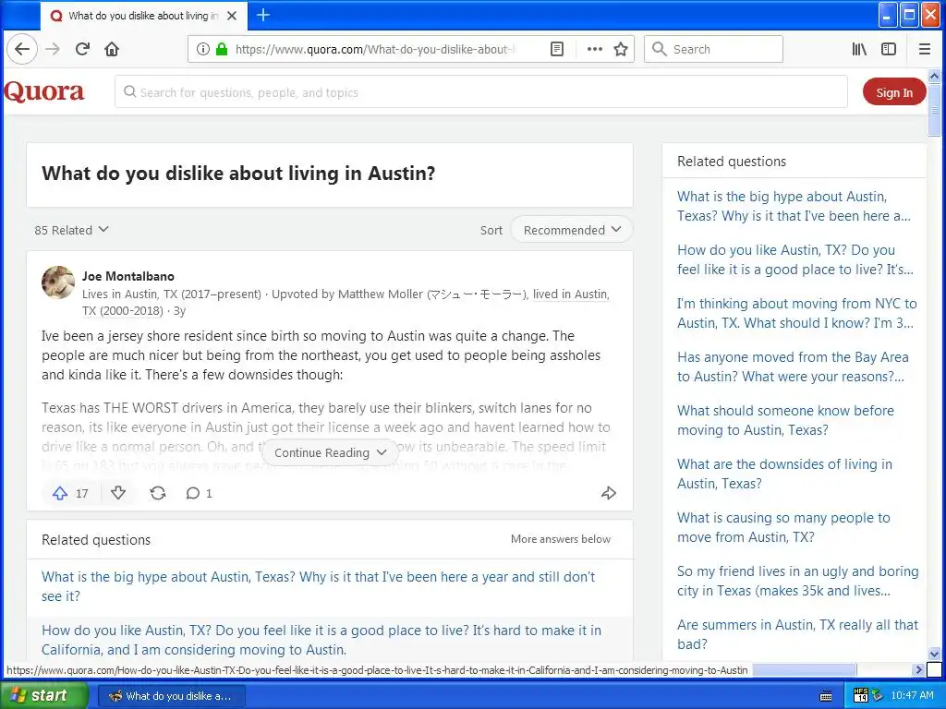Open 'downsides of living in Austin' link
Viewport: 946px width, 709px height.
click(x=784, y=474)
